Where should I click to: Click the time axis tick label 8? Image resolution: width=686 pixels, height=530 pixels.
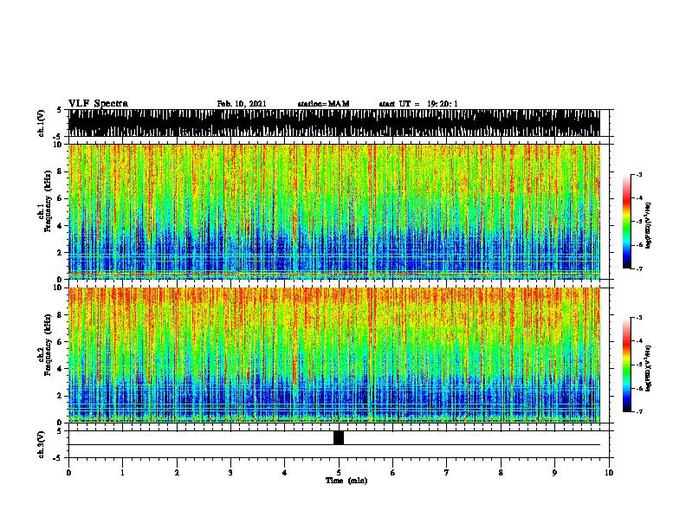501,473
